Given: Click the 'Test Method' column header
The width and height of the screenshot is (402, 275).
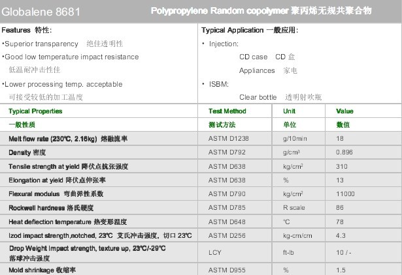Looking at the screenshot, I should click(227, 111).
